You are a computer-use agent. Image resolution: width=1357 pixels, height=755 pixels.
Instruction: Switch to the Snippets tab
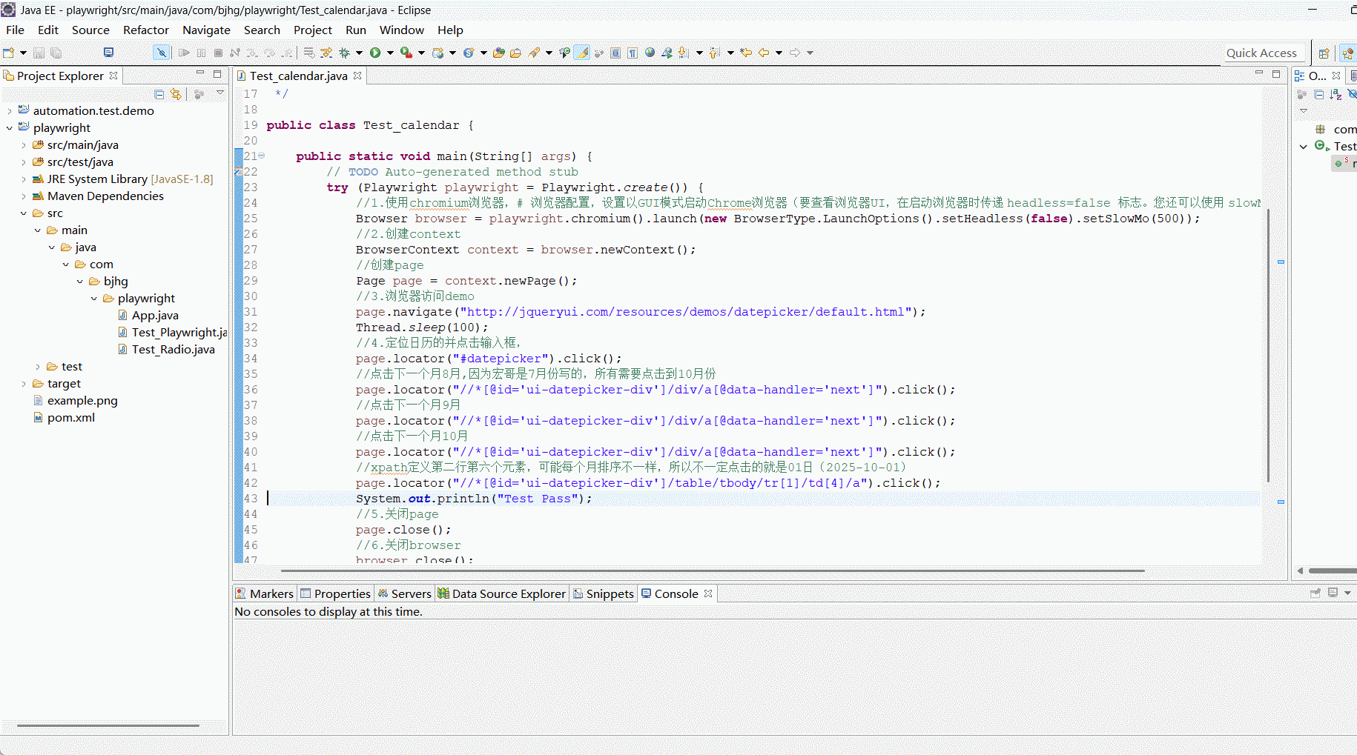(x=603, y=593)
